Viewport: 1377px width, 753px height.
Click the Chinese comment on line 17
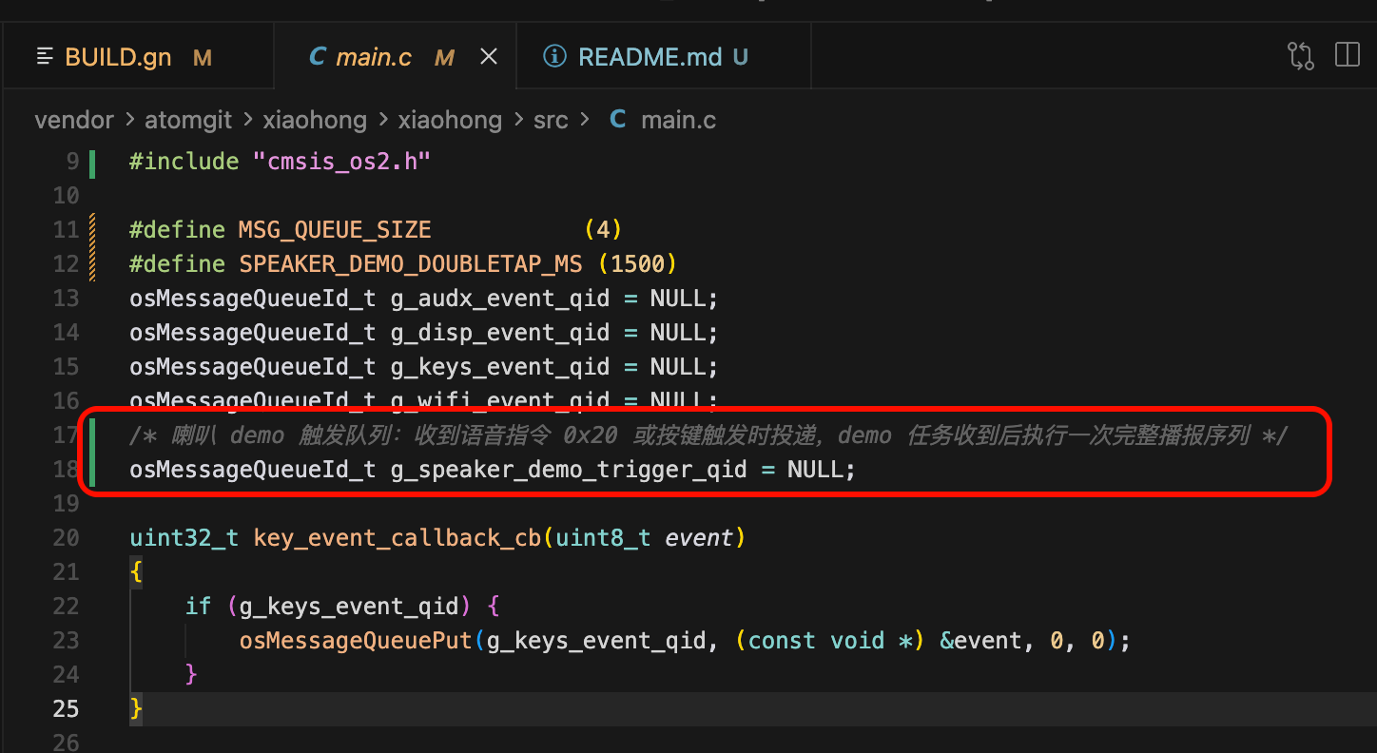[x=708, y=435]
